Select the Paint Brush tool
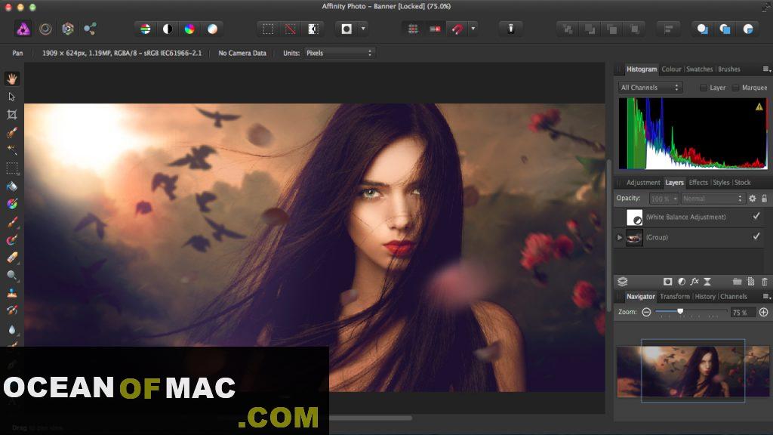Image resolution: width=773 pixels, height=435 pixels. (x=12, y=222)
